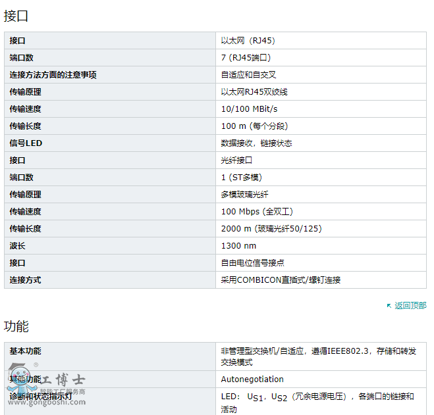Click the 2000 m (玻璃光纤50/125) value

point(271,229)
